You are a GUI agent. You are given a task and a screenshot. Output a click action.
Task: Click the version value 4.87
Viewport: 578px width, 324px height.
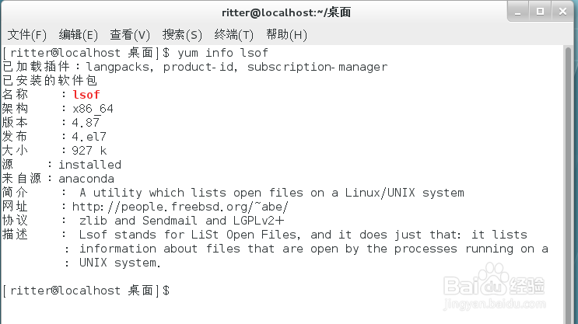86,122
